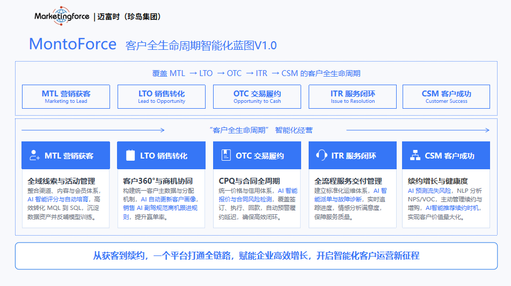511x286 pixels.
Task: Click the Marketingforce globe logo
Action: [61, 16]
